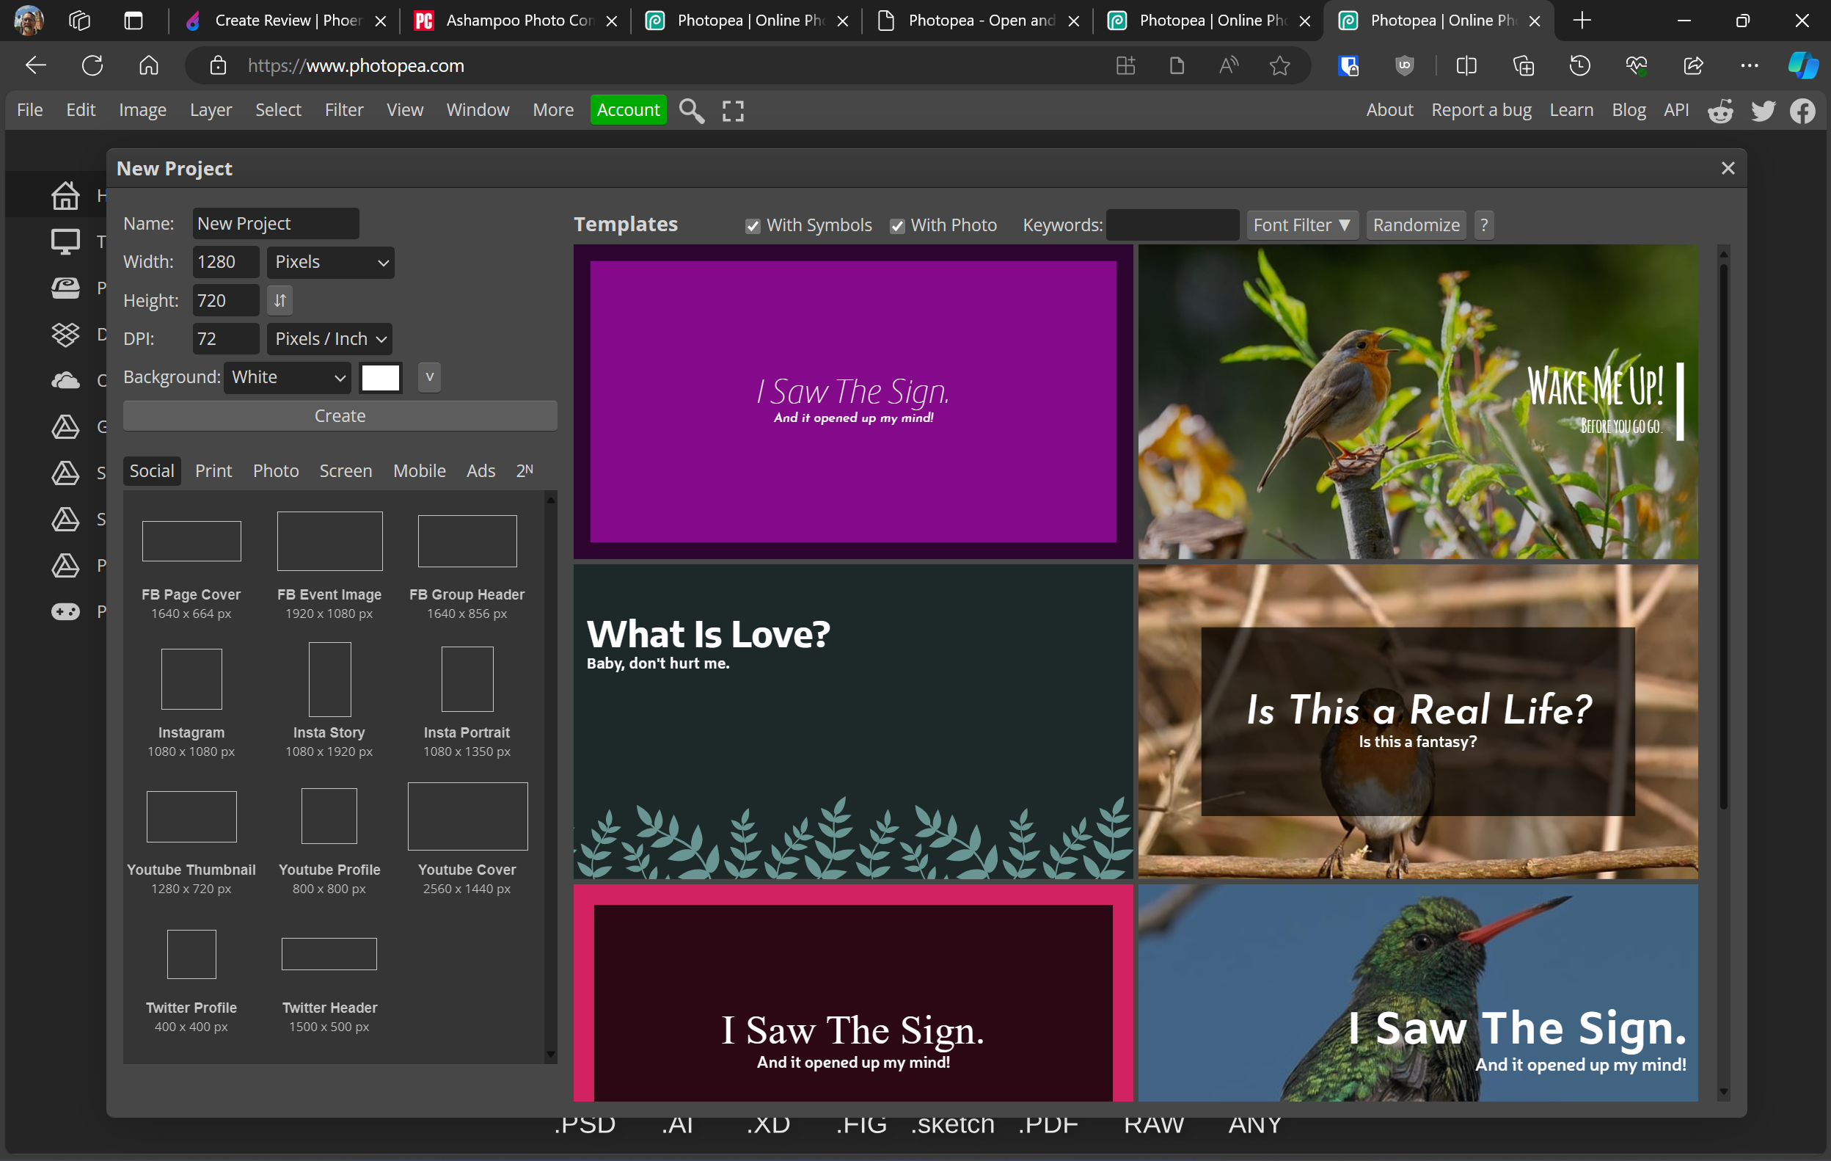Open the Twitter bird icon link
The height and width of the screenshot is (1161, 1831).
[x=1763, y=110]
